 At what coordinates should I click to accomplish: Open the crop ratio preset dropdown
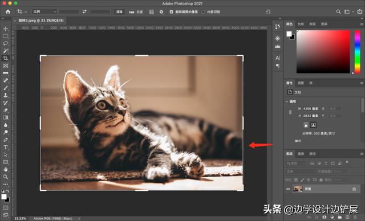point(44,11)
